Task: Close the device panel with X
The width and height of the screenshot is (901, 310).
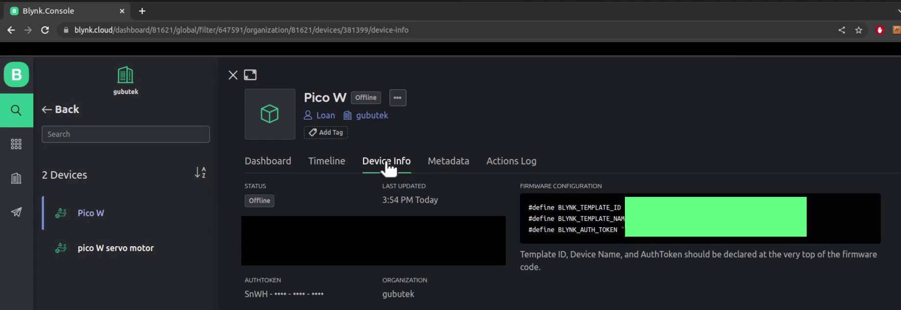Action: [x=233, y=75]
